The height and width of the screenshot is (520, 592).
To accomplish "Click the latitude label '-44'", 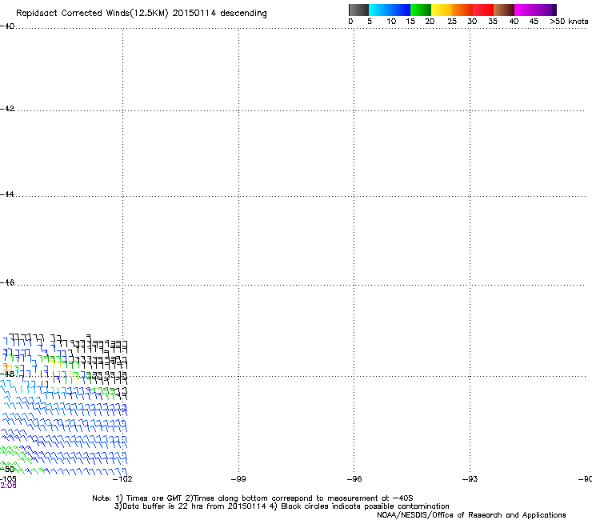I will 7,194.
